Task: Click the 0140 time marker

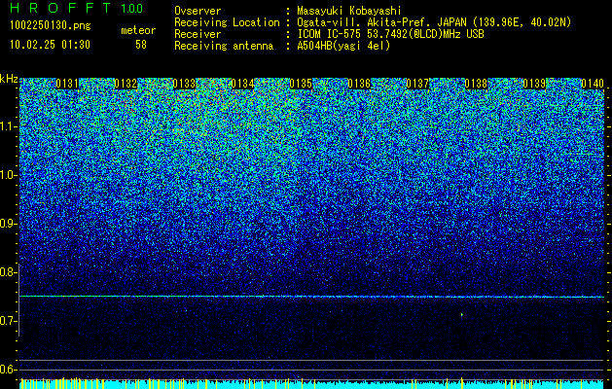Action: 593,84
